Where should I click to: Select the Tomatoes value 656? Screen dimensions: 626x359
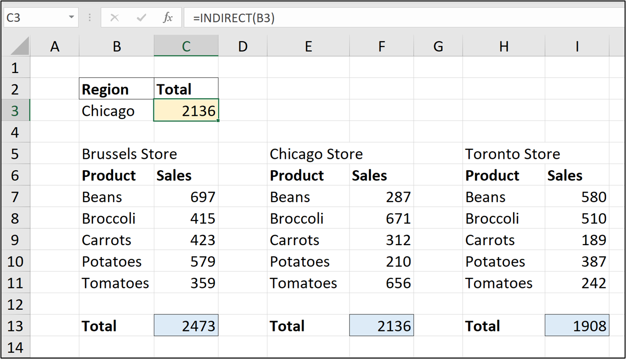tap(381, 283)
